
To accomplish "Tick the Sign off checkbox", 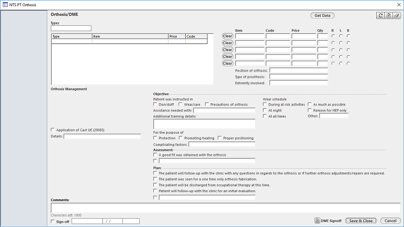I will point(53,221).
